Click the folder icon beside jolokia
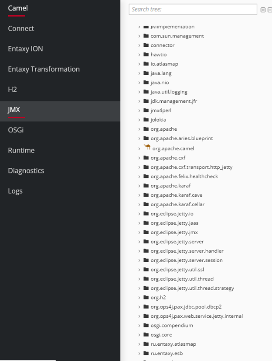This screenshot has height=361, width=272. 146,120
